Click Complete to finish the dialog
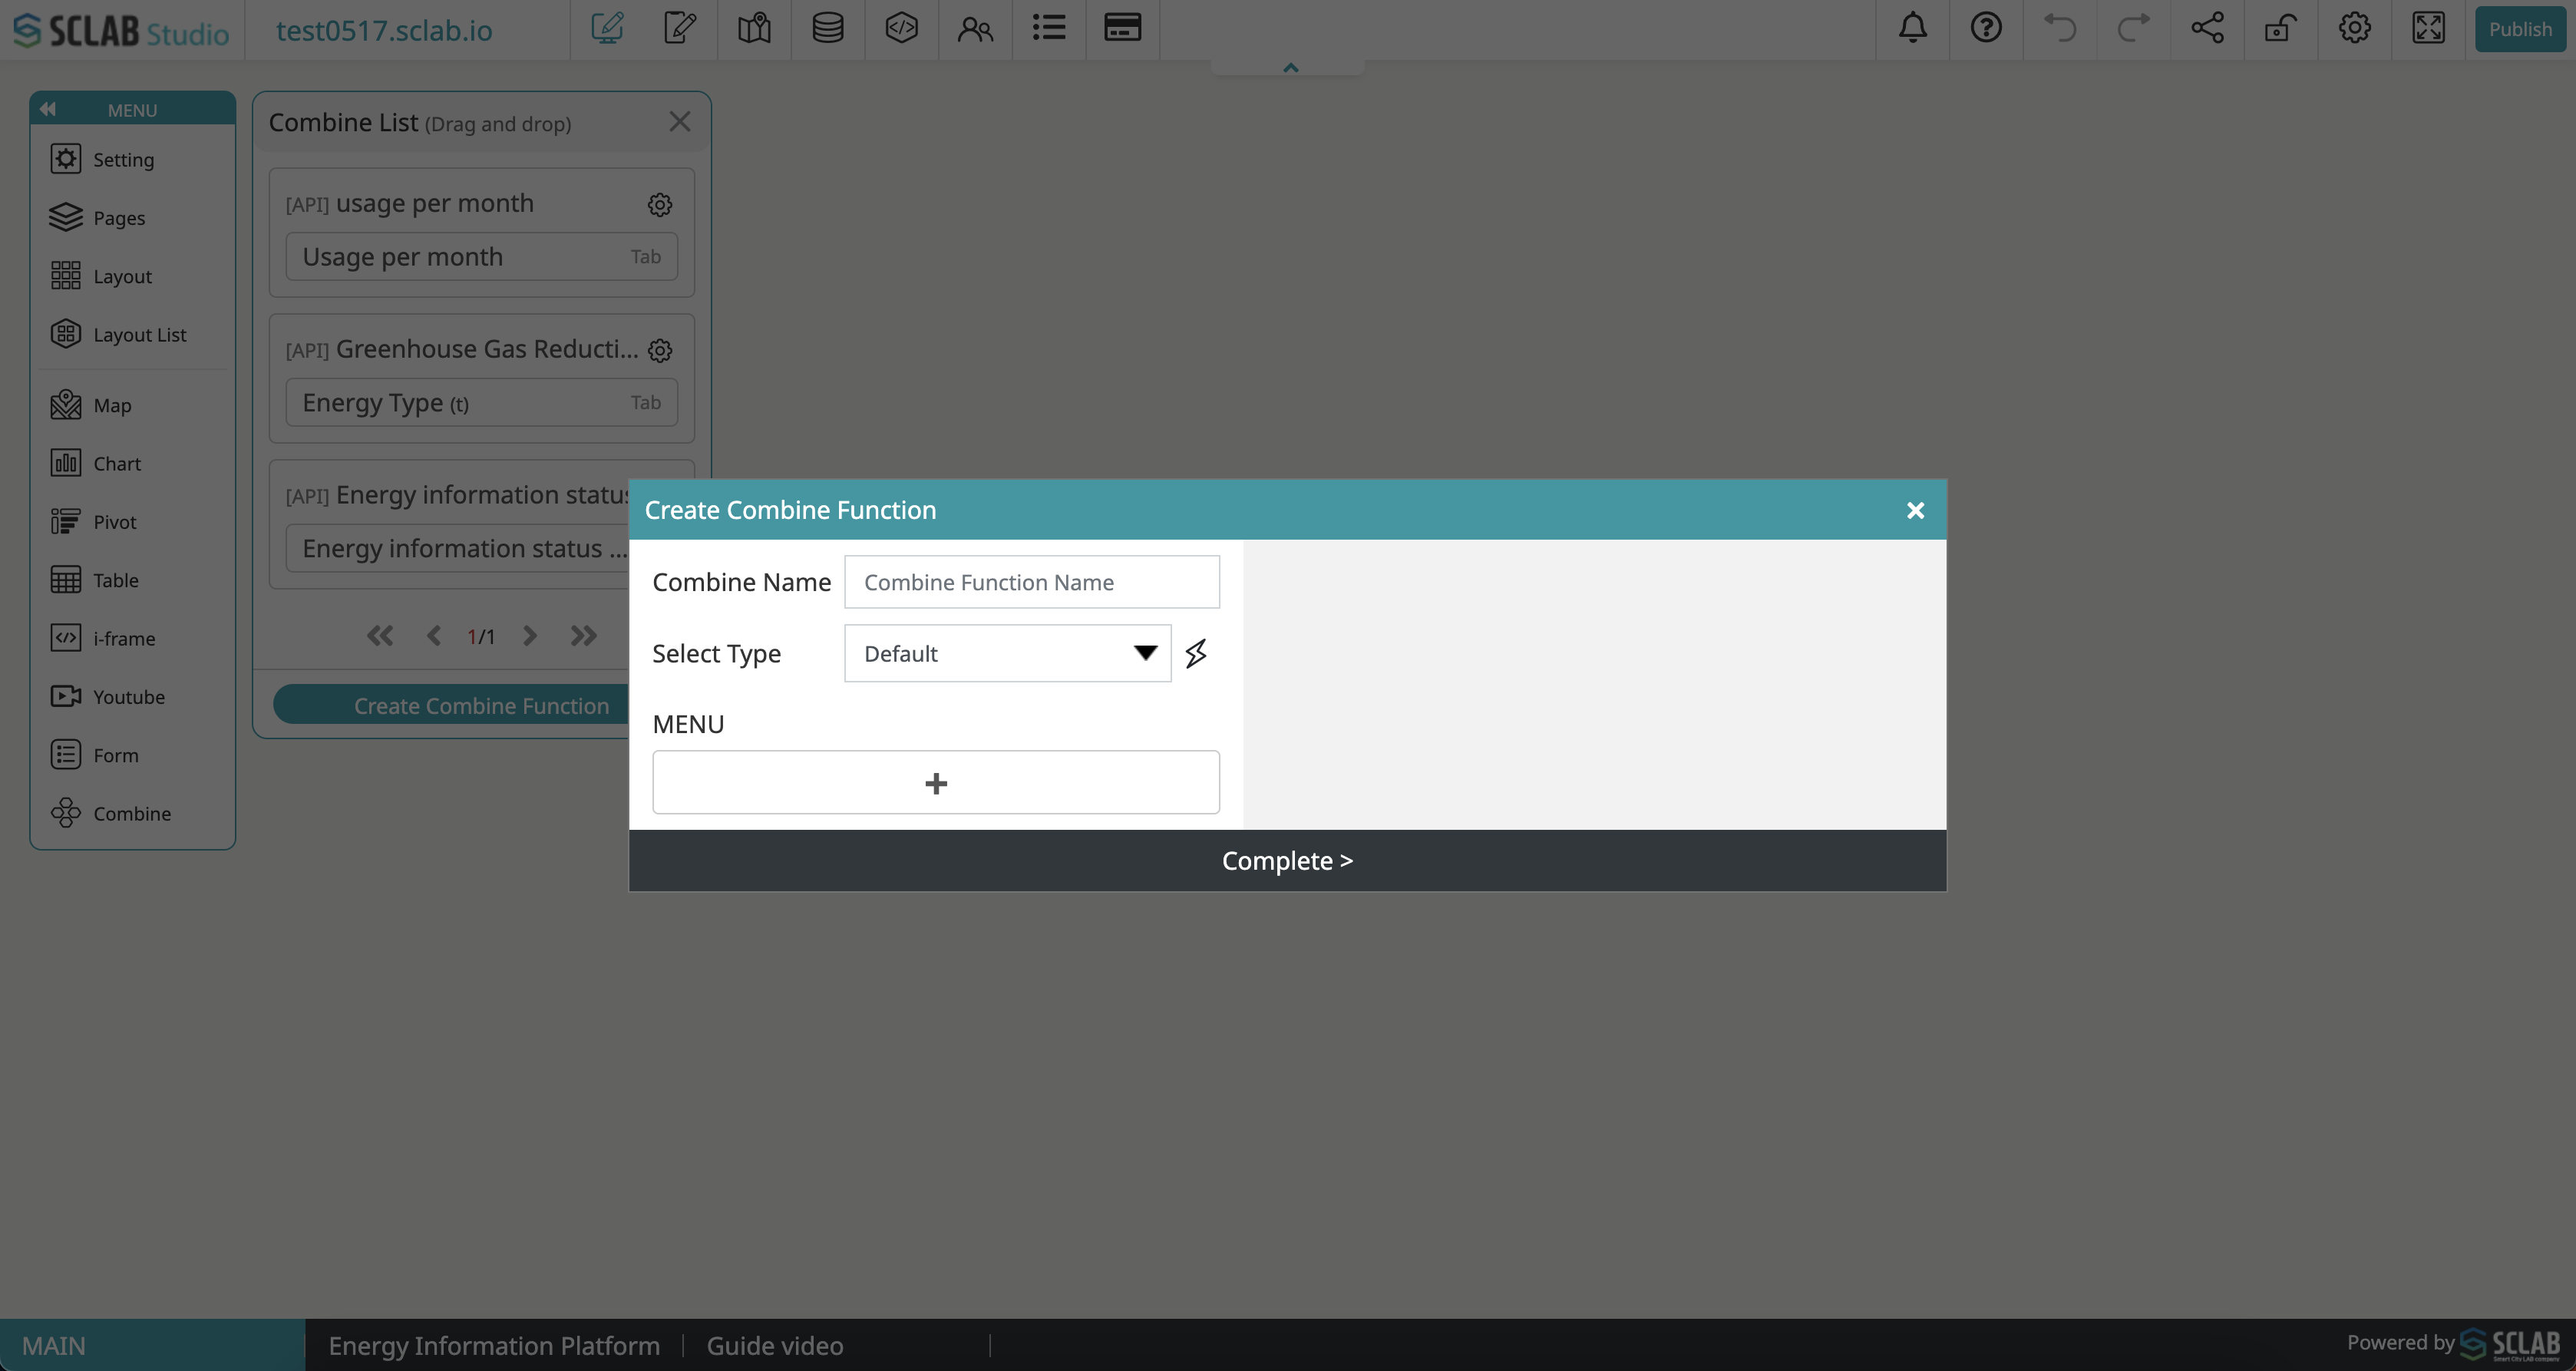The image size is (2576, 1371). pos(1287,861)
